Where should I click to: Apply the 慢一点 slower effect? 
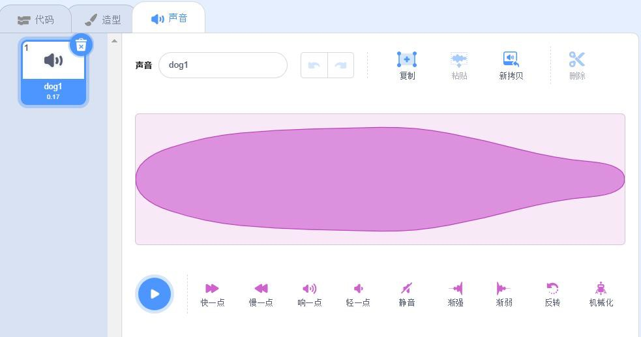pyautogui.click(x=261, y=294)
